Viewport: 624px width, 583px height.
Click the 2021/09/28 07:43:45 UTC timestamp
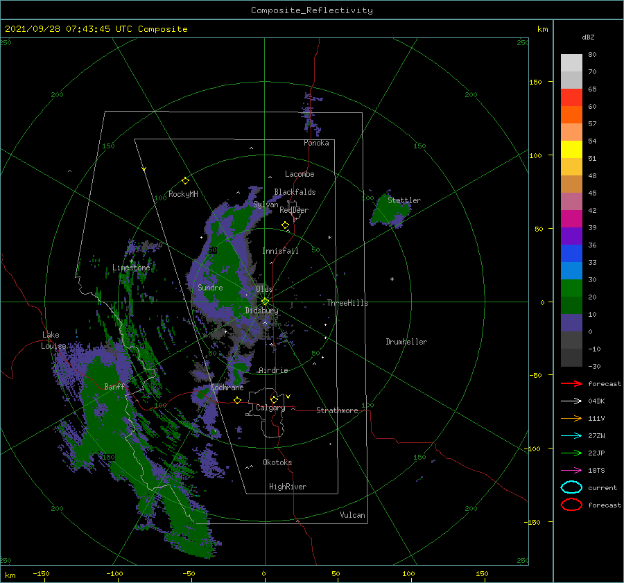pyautogui.click(x=96, y=29)
